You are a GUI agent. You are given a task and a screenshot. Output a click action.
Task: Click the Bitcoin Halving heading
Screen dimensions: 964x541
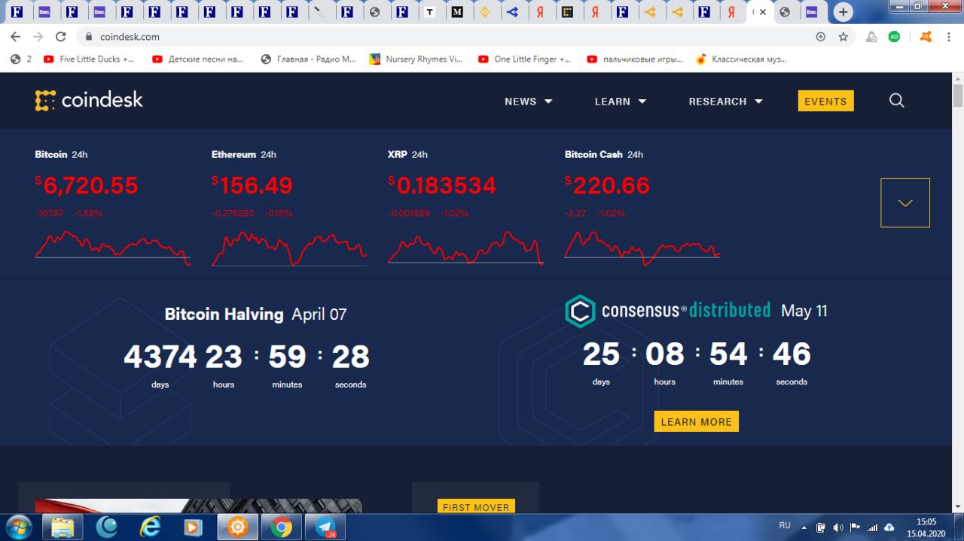click(x=224, y=315)
